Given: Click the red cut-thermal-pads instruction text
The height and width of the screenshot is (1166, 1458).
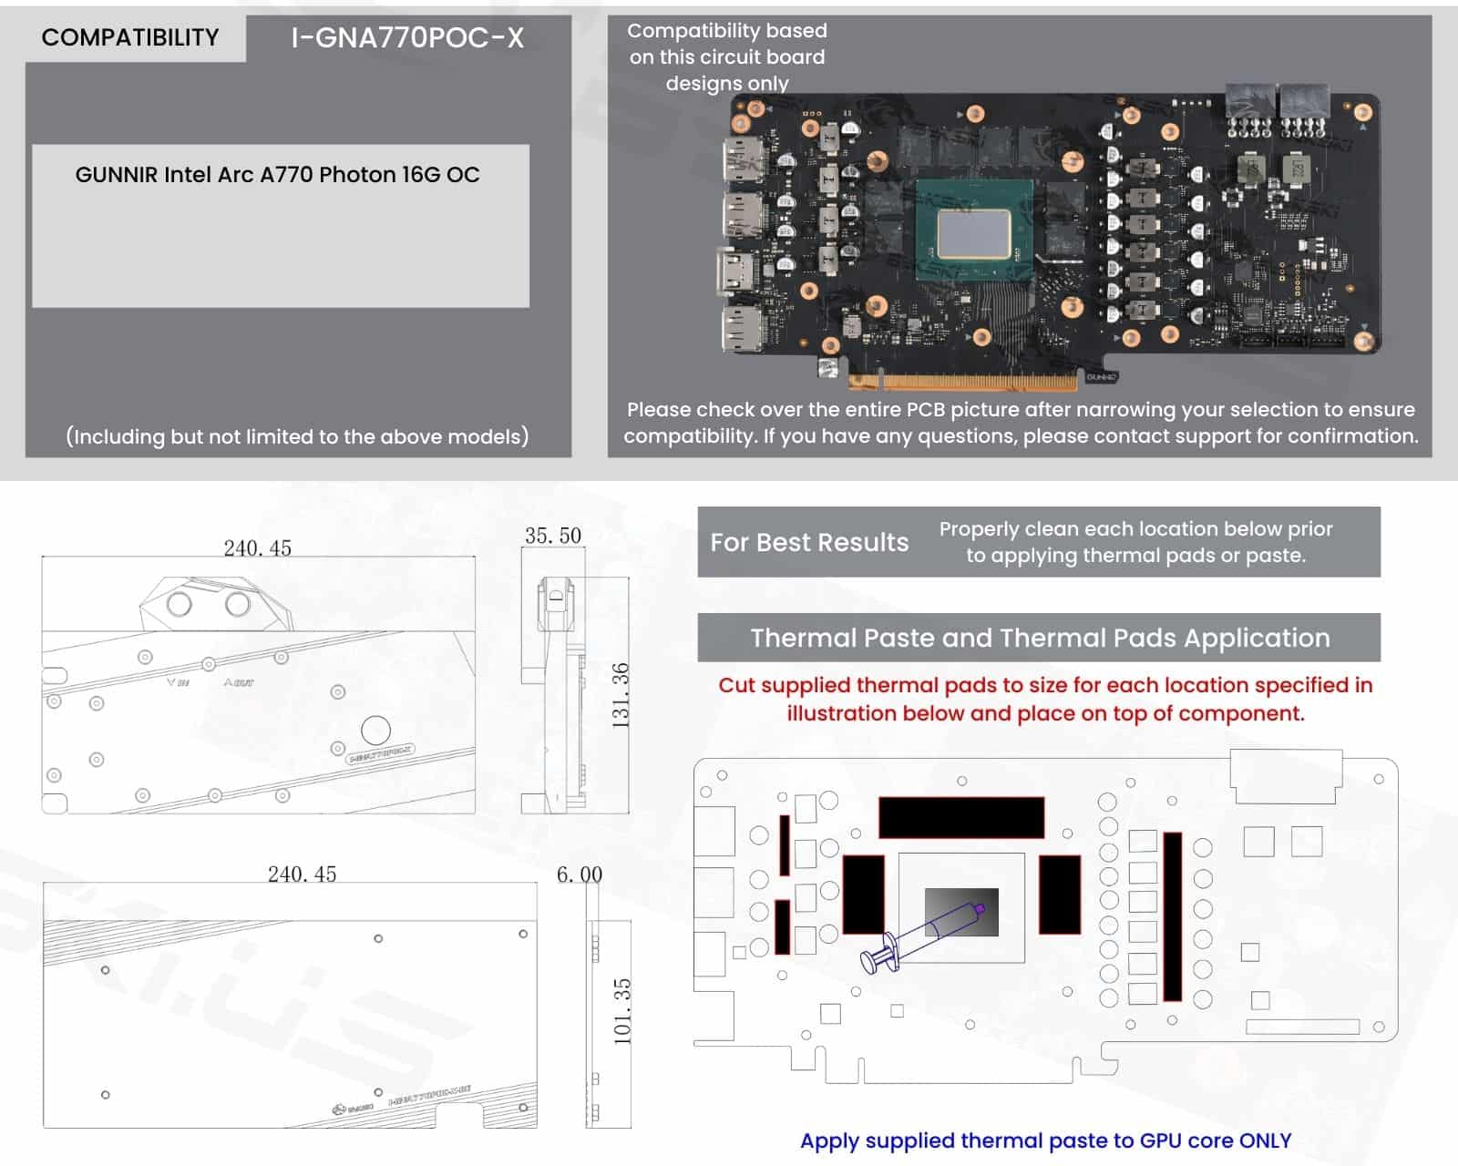Looking at the screenshot, I should pyautogui.click(x=1045, y=699).
